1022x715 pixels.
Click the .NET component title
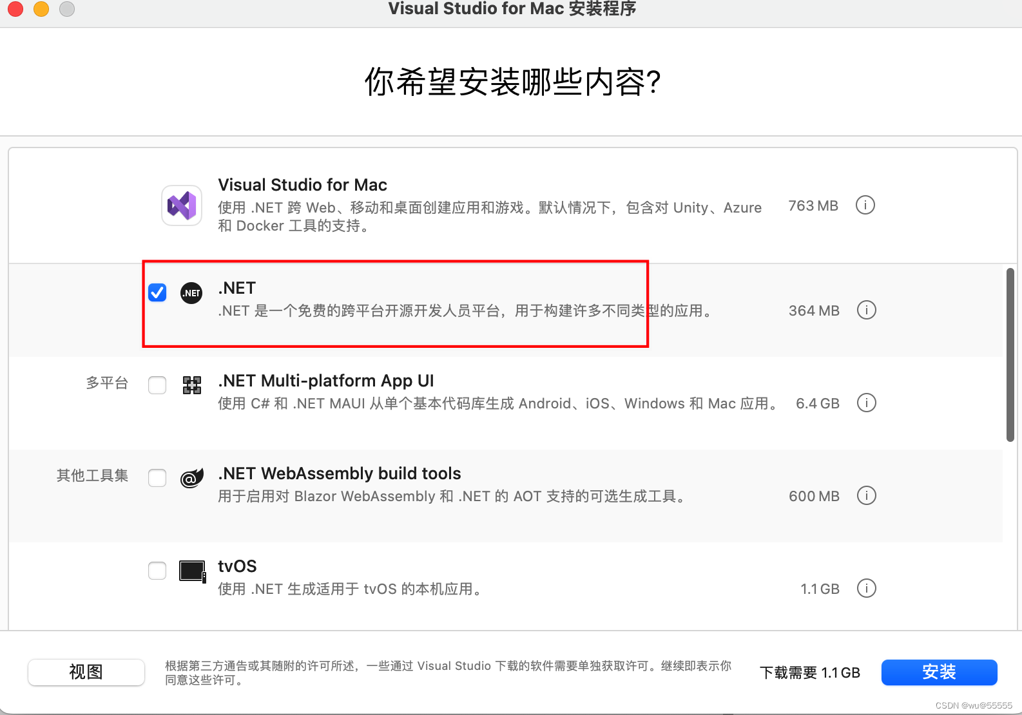point(237,288)
